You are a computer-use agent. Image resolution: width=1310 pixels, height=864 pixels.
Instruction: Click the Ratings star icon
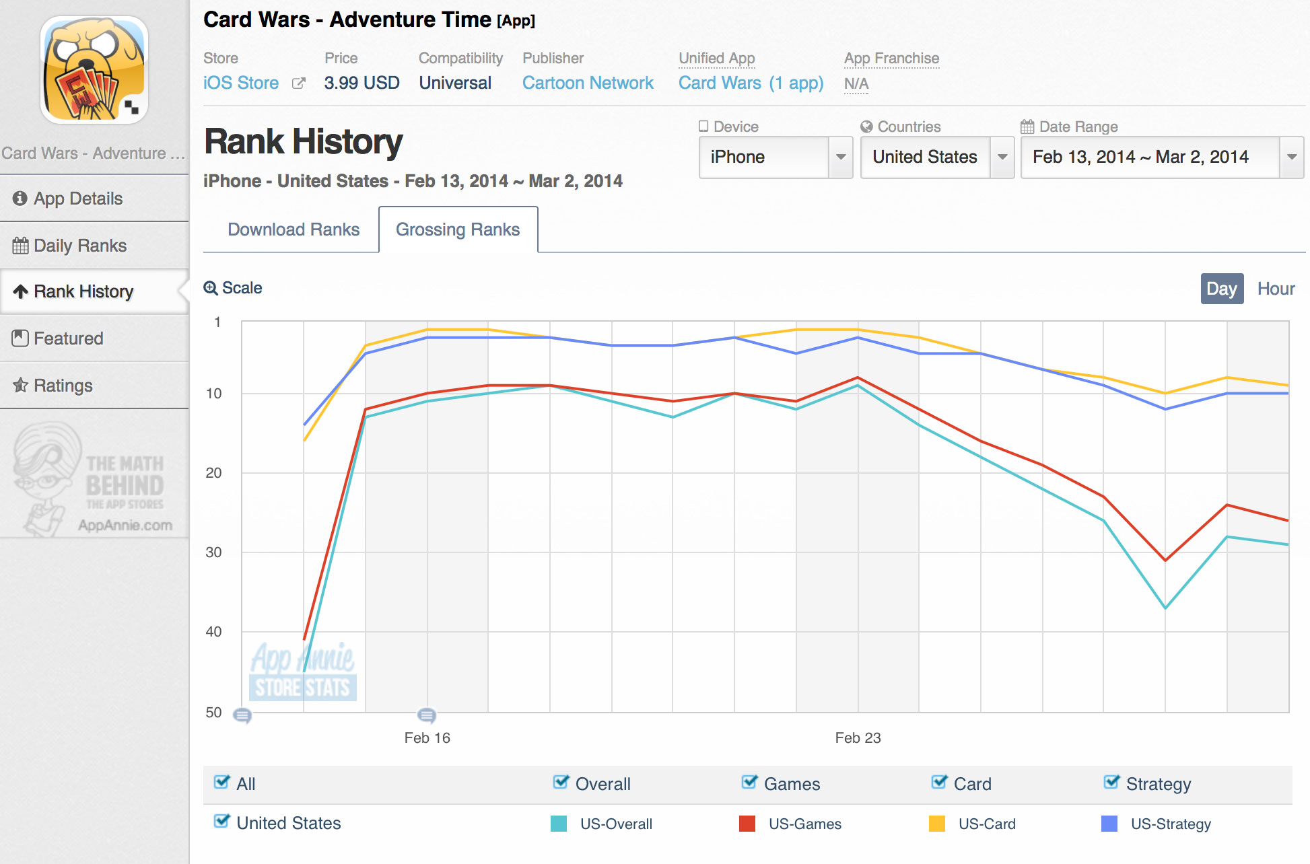pos(21,385)
